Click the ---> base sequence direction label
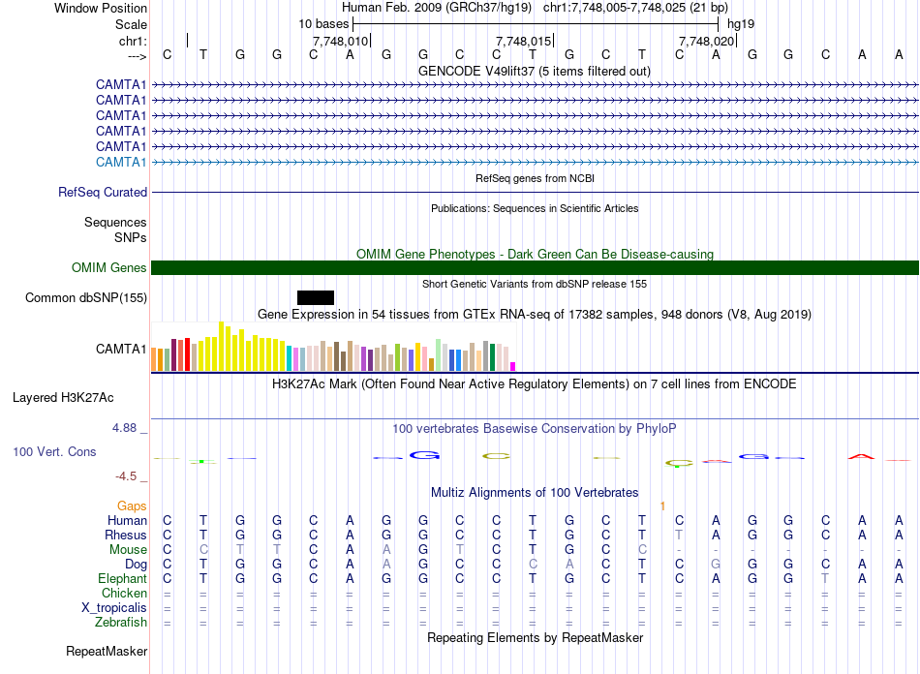 [138, 56]
